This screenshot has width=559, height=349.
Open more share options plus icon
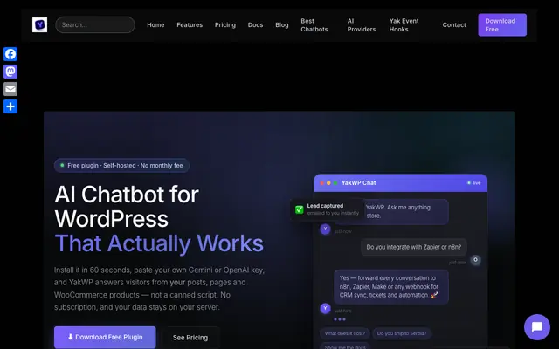(10, 106)
